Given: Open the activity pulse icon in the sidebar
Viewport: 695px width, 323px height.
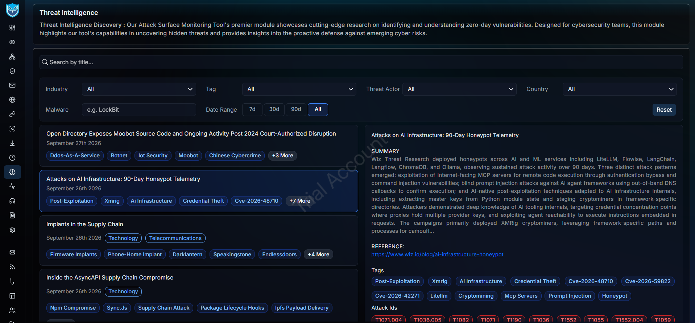Looking at the screenshot, I should (12, 186).
